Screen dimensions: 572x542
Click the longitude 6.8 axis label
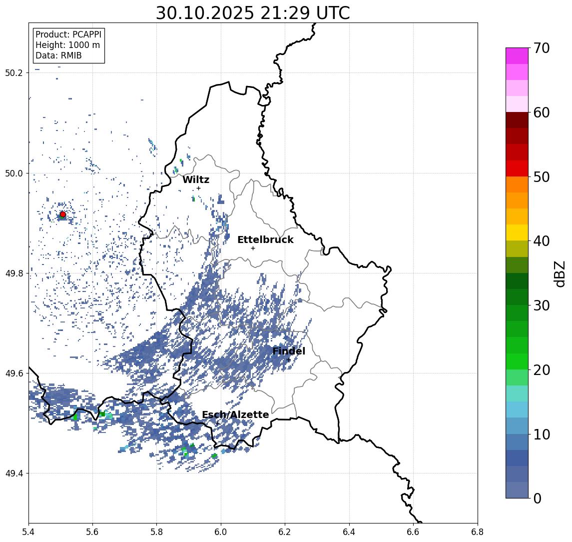477,532
